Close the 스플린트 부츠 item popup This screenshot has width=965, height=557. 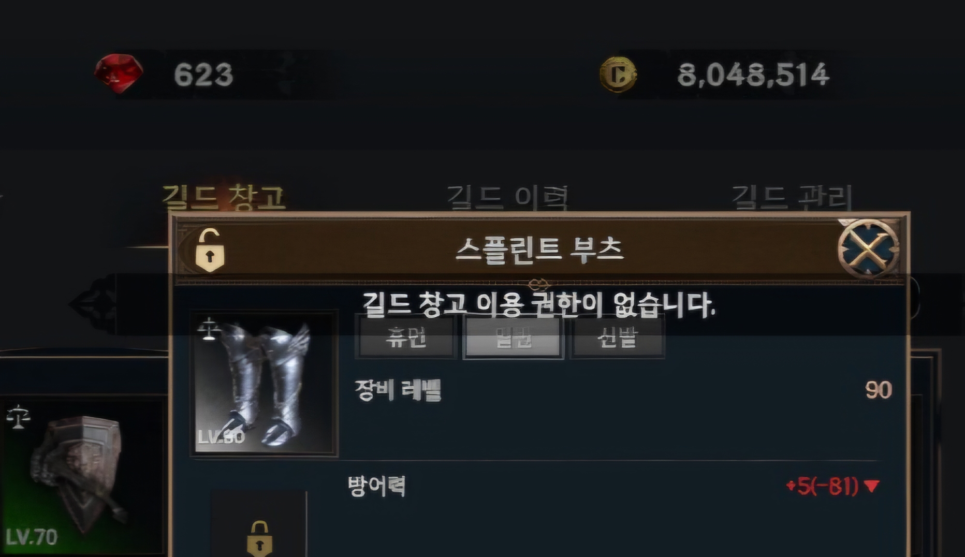click(x=869, y=250)
